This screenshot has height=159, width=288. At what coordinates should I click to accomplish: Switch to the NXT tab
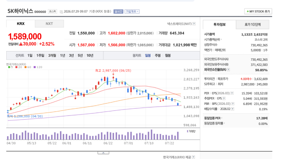49,24
